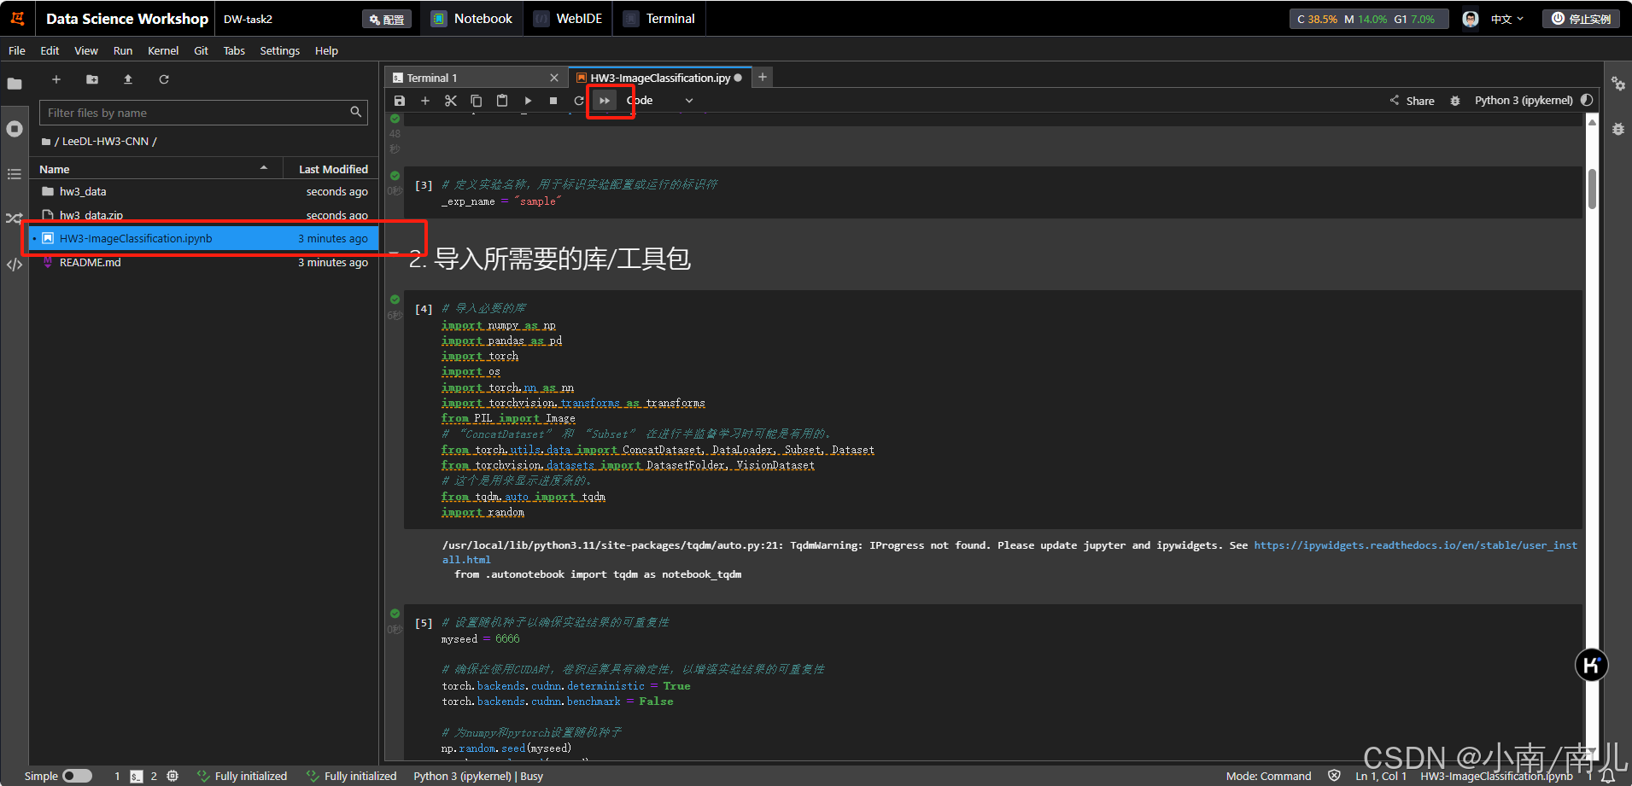Paste cell from clipboard
The image size is (1632, 786).
click(x=502, y=101)
